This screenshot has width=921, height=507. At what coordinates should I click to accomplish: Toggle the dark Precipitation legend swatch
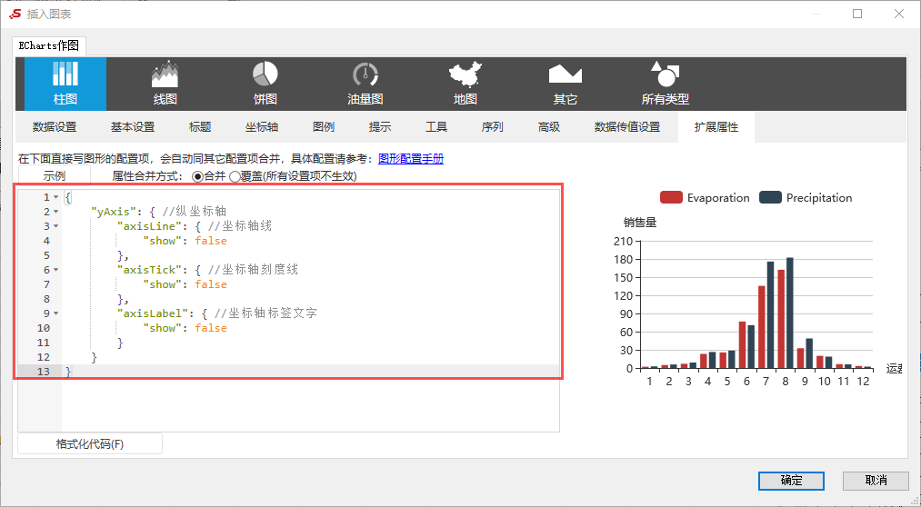(771, 198)
